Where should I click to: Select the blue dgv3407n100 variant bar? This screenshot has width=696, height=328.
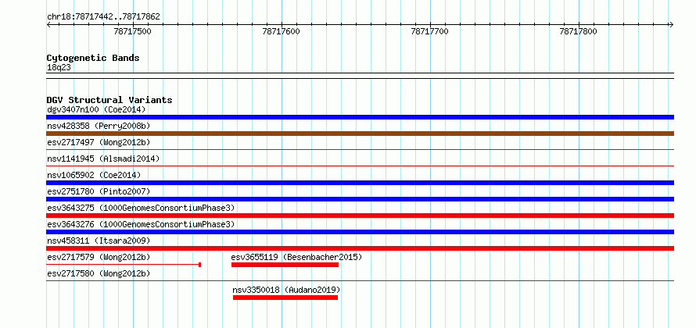coord(360,117)
